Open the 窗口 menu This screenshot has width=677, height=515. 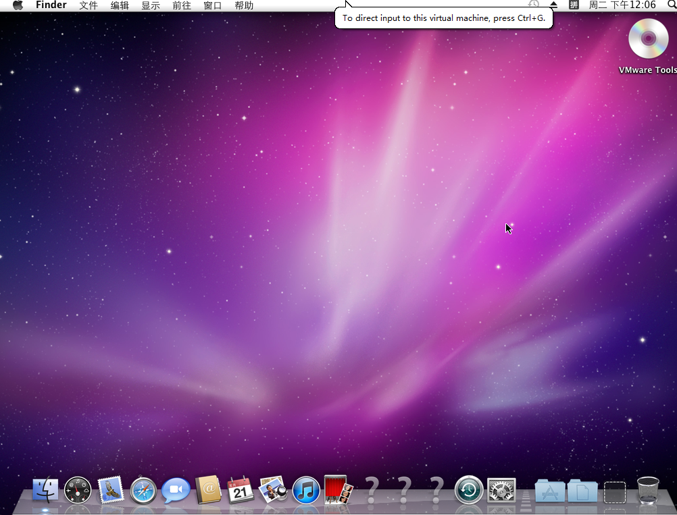coord(213,5)
